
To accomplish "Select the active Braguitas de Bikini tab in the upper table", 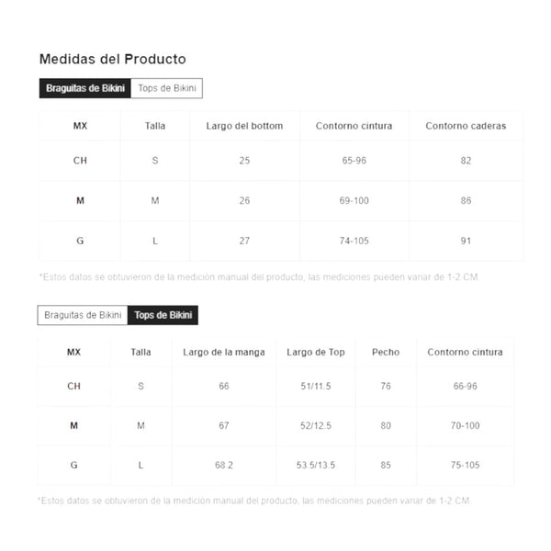I will coord(84,88).
